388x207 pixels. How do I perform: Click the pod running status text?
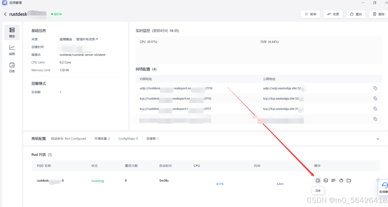click(98, 181)
